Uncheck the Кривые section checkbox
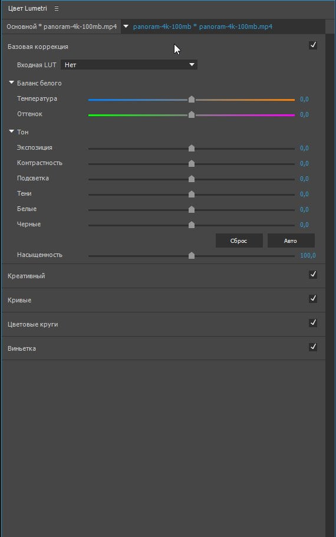Screen dimensions: 336x537 tap(312, 299)
